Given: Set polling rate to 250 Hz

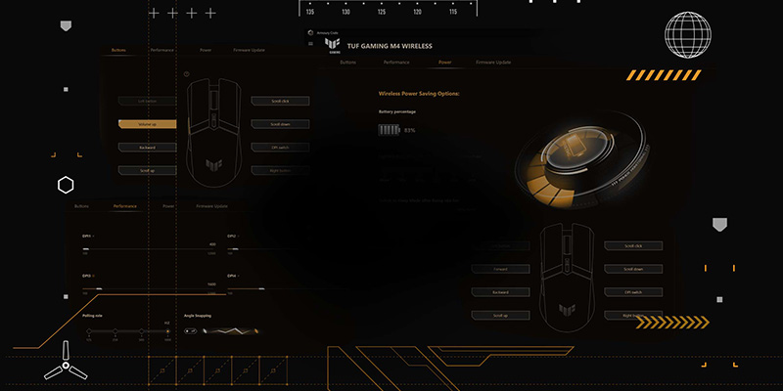Looking at the screenshot, I should [115, 331].
